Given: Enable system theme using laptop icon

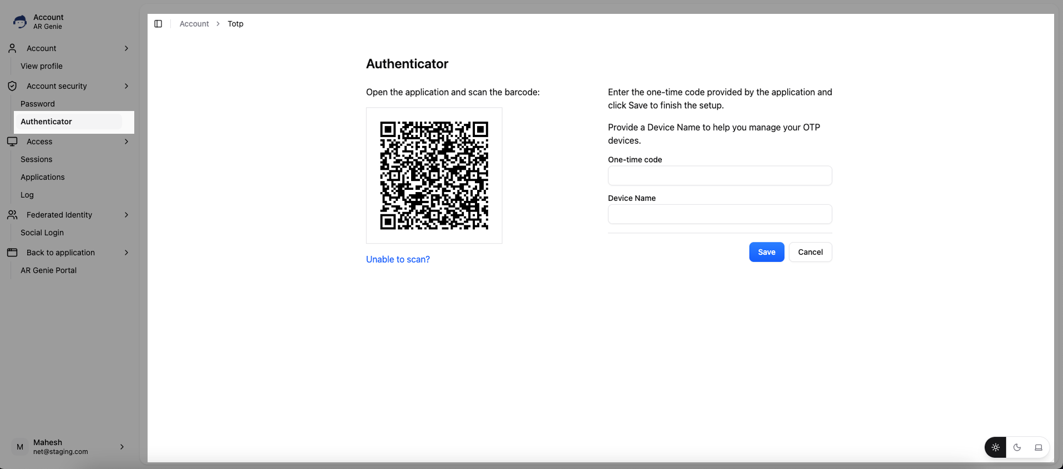Looking at the screenshot, I should pyautogui.click(x=1038, y=447).
